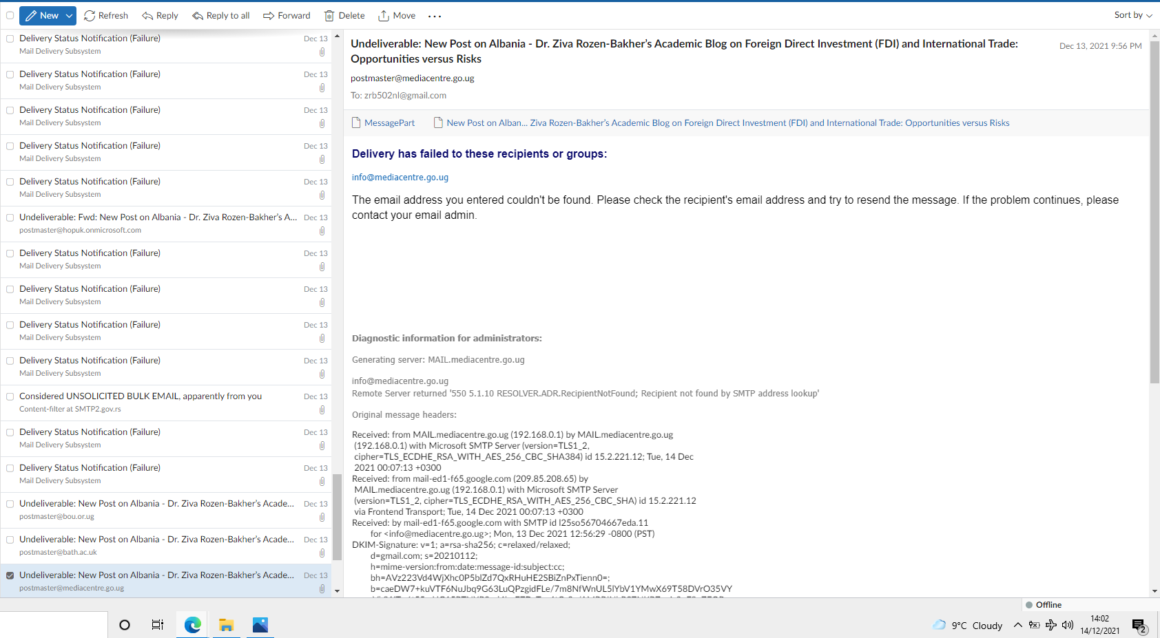Viewport: 1160px width, 638px height.
Task: Choose Reply to all
Action: point(220,15)
